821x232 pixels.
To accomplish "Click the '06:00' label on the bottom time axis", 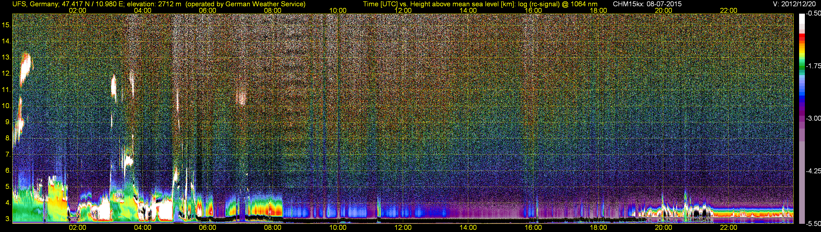I will [x=207, y=228].
